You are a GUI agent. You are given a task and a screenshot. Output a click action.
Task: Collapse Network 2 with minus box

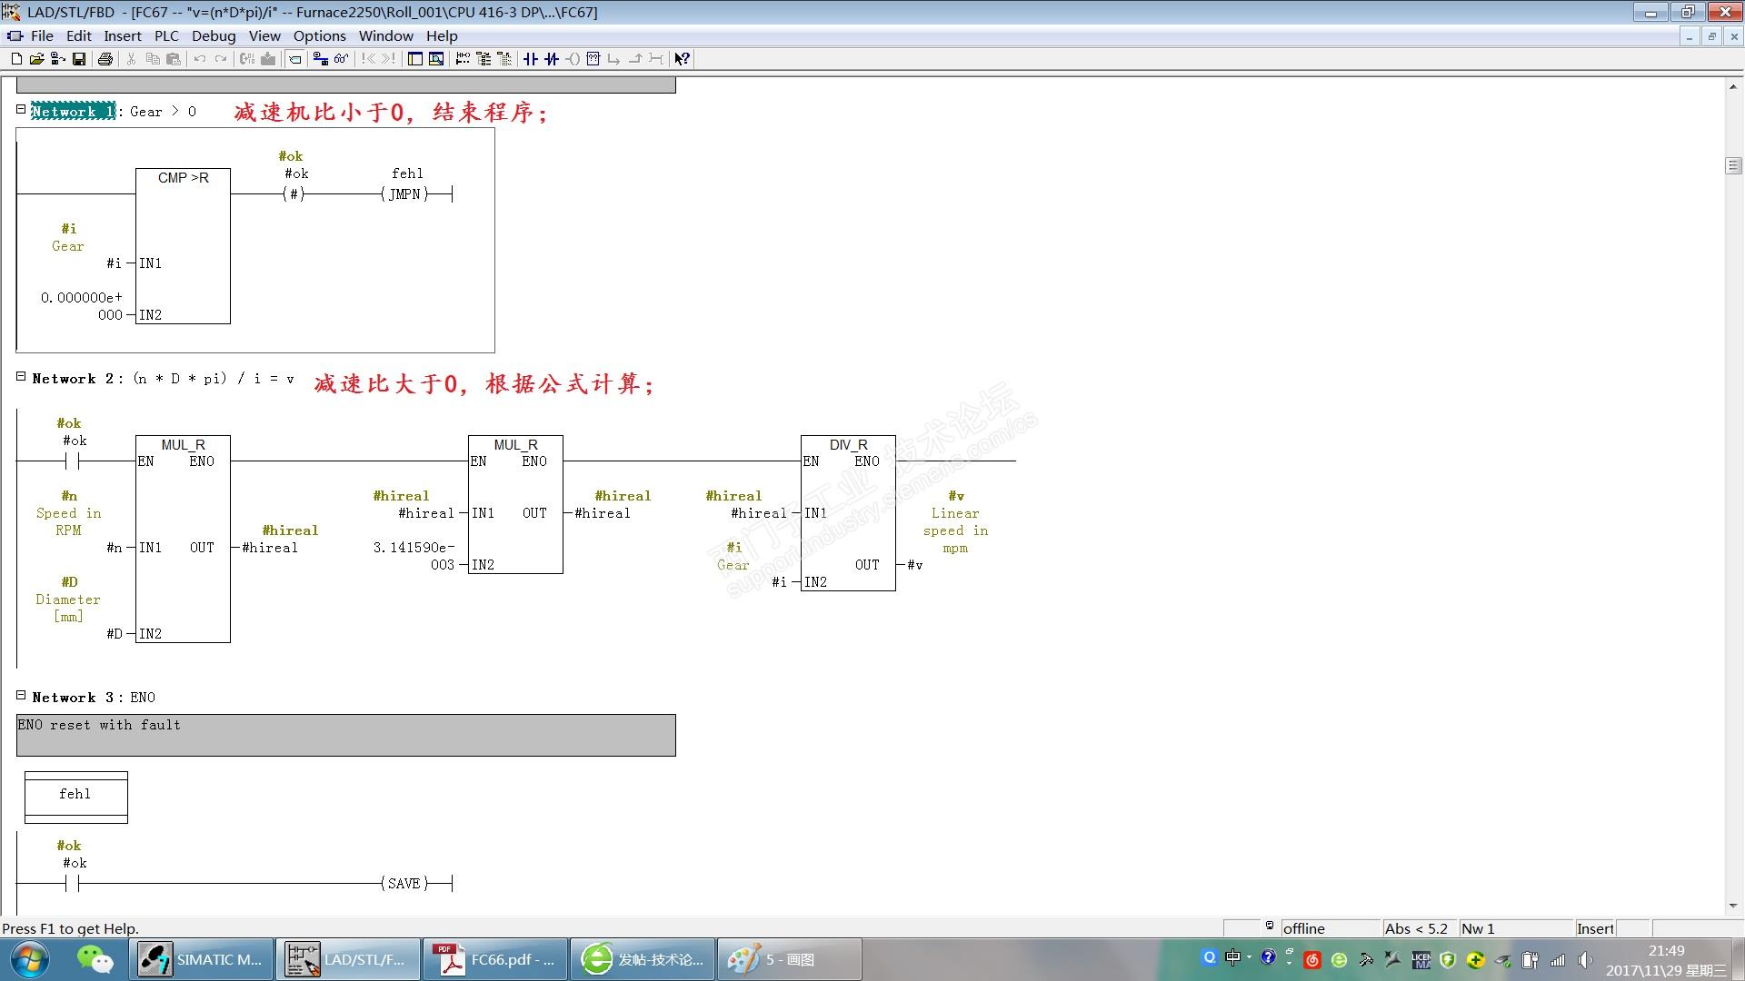pos(21,376)
